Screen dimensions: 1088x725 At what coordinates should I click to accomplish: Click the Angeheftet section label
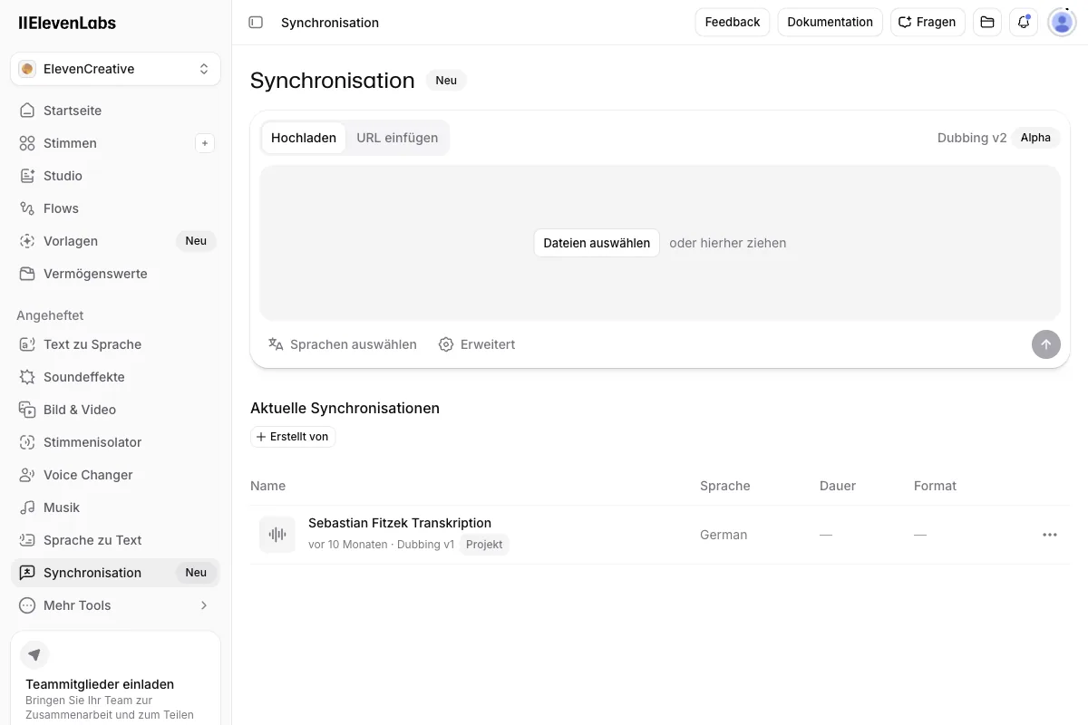point(50,315)
